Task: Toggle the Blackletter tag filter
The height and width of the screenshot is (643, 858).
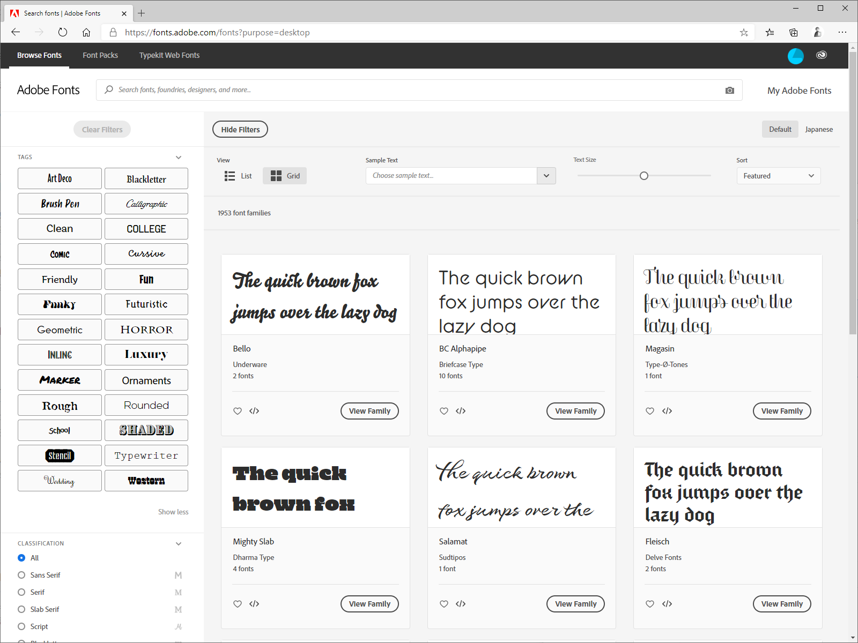Action: 146,178
